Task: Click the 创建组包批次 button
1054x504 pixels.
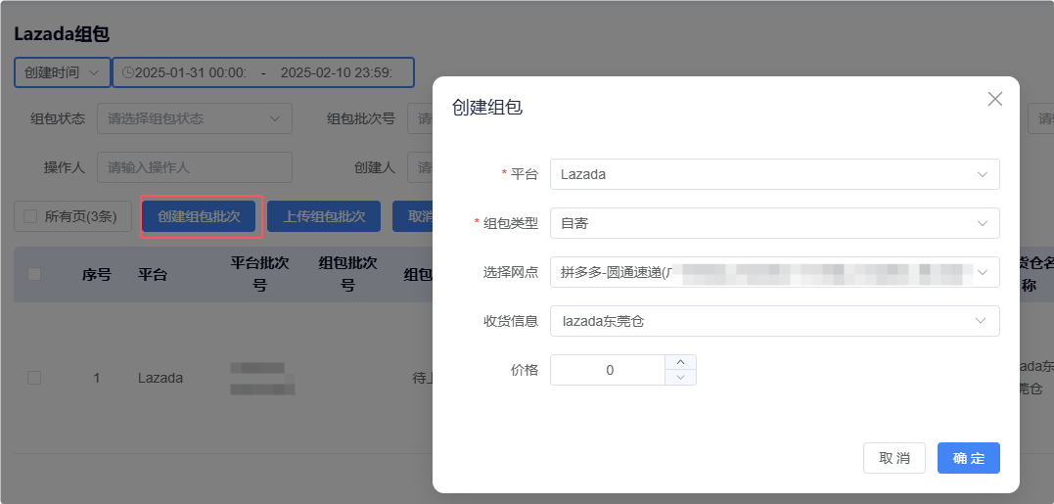Action: coord(200,216)
